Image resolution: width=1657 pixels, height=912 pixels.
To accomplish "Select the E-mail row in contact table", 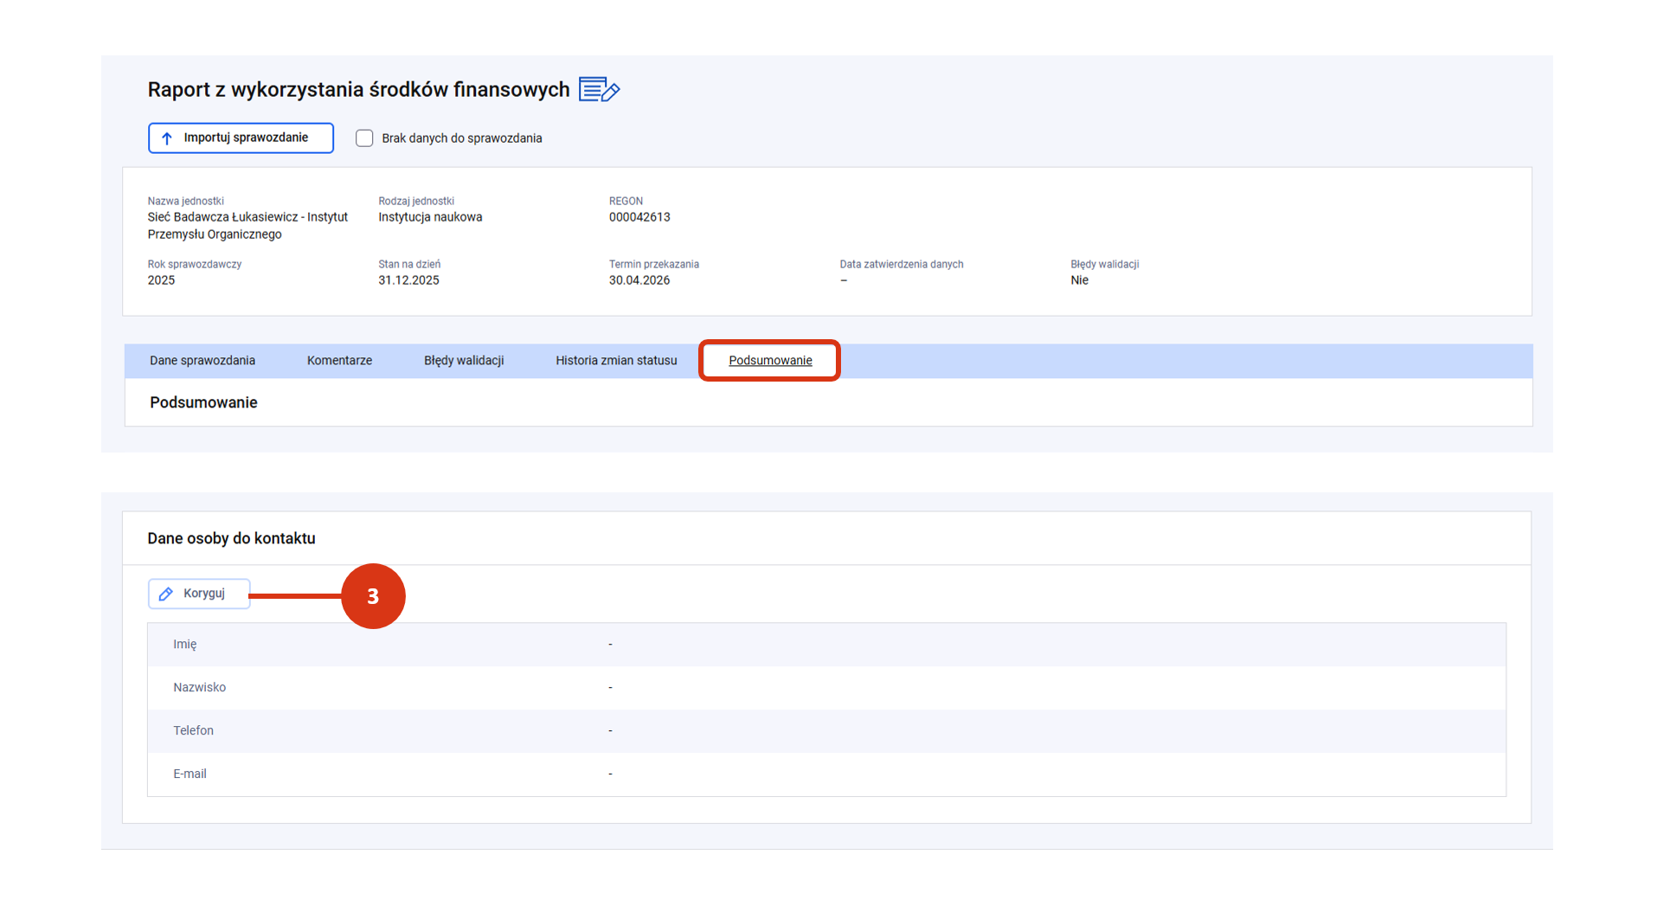I will 826,774.
